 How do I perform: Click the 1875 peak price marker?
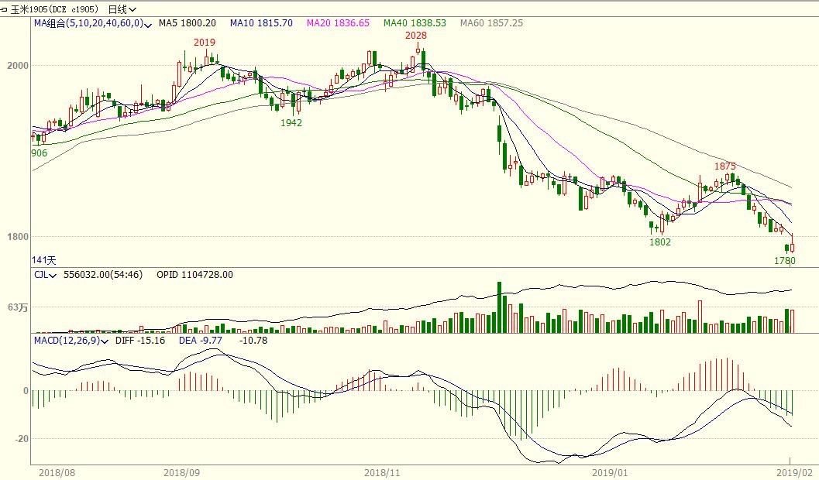[x=724, y=166]
